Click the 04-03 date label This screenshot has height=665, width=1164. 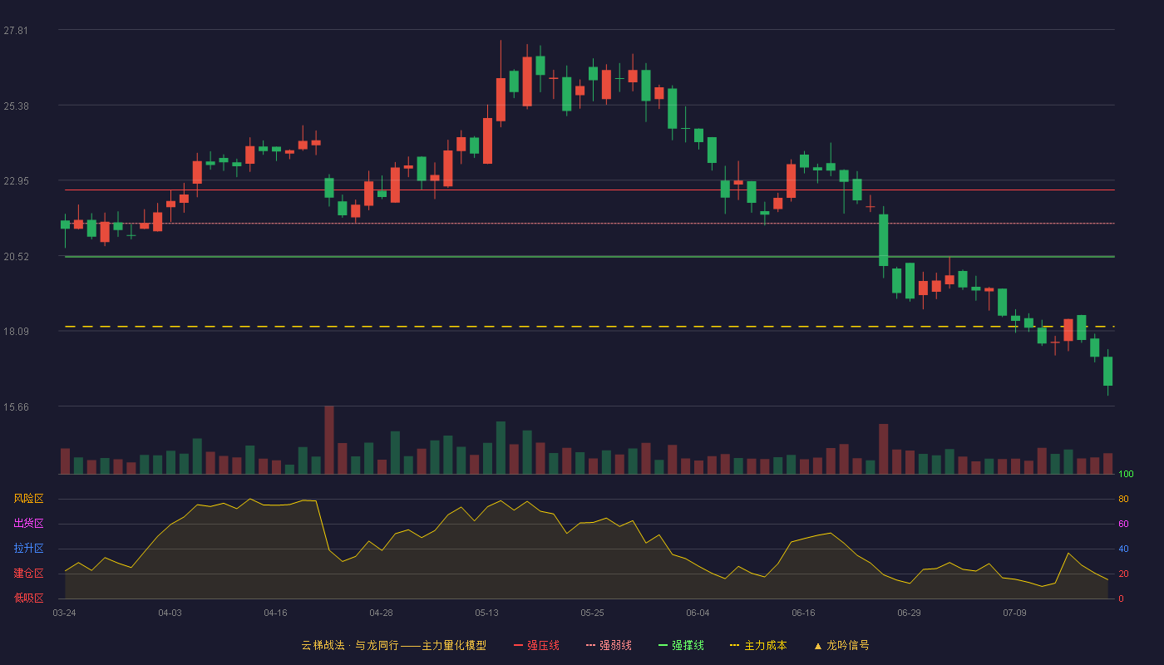[170, 613]
